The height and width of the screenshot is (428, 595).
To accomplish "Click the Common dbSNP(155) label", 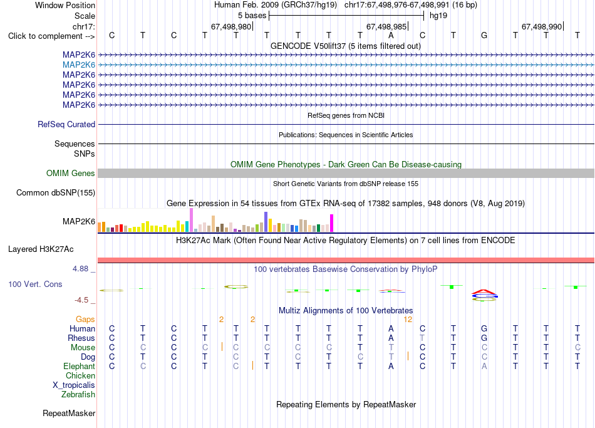I will point(55,192).
